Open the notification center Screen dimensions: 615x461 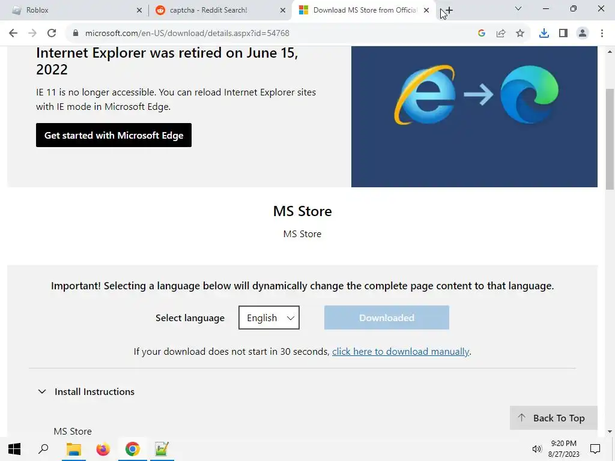(x=595, y=449)
